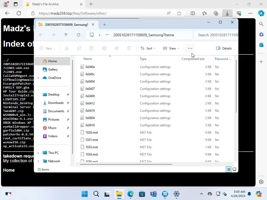Click the vertical scrollbar in file list
Image resolution: width=267 pixels, height=200 pixels.
(x=236, y=86)
